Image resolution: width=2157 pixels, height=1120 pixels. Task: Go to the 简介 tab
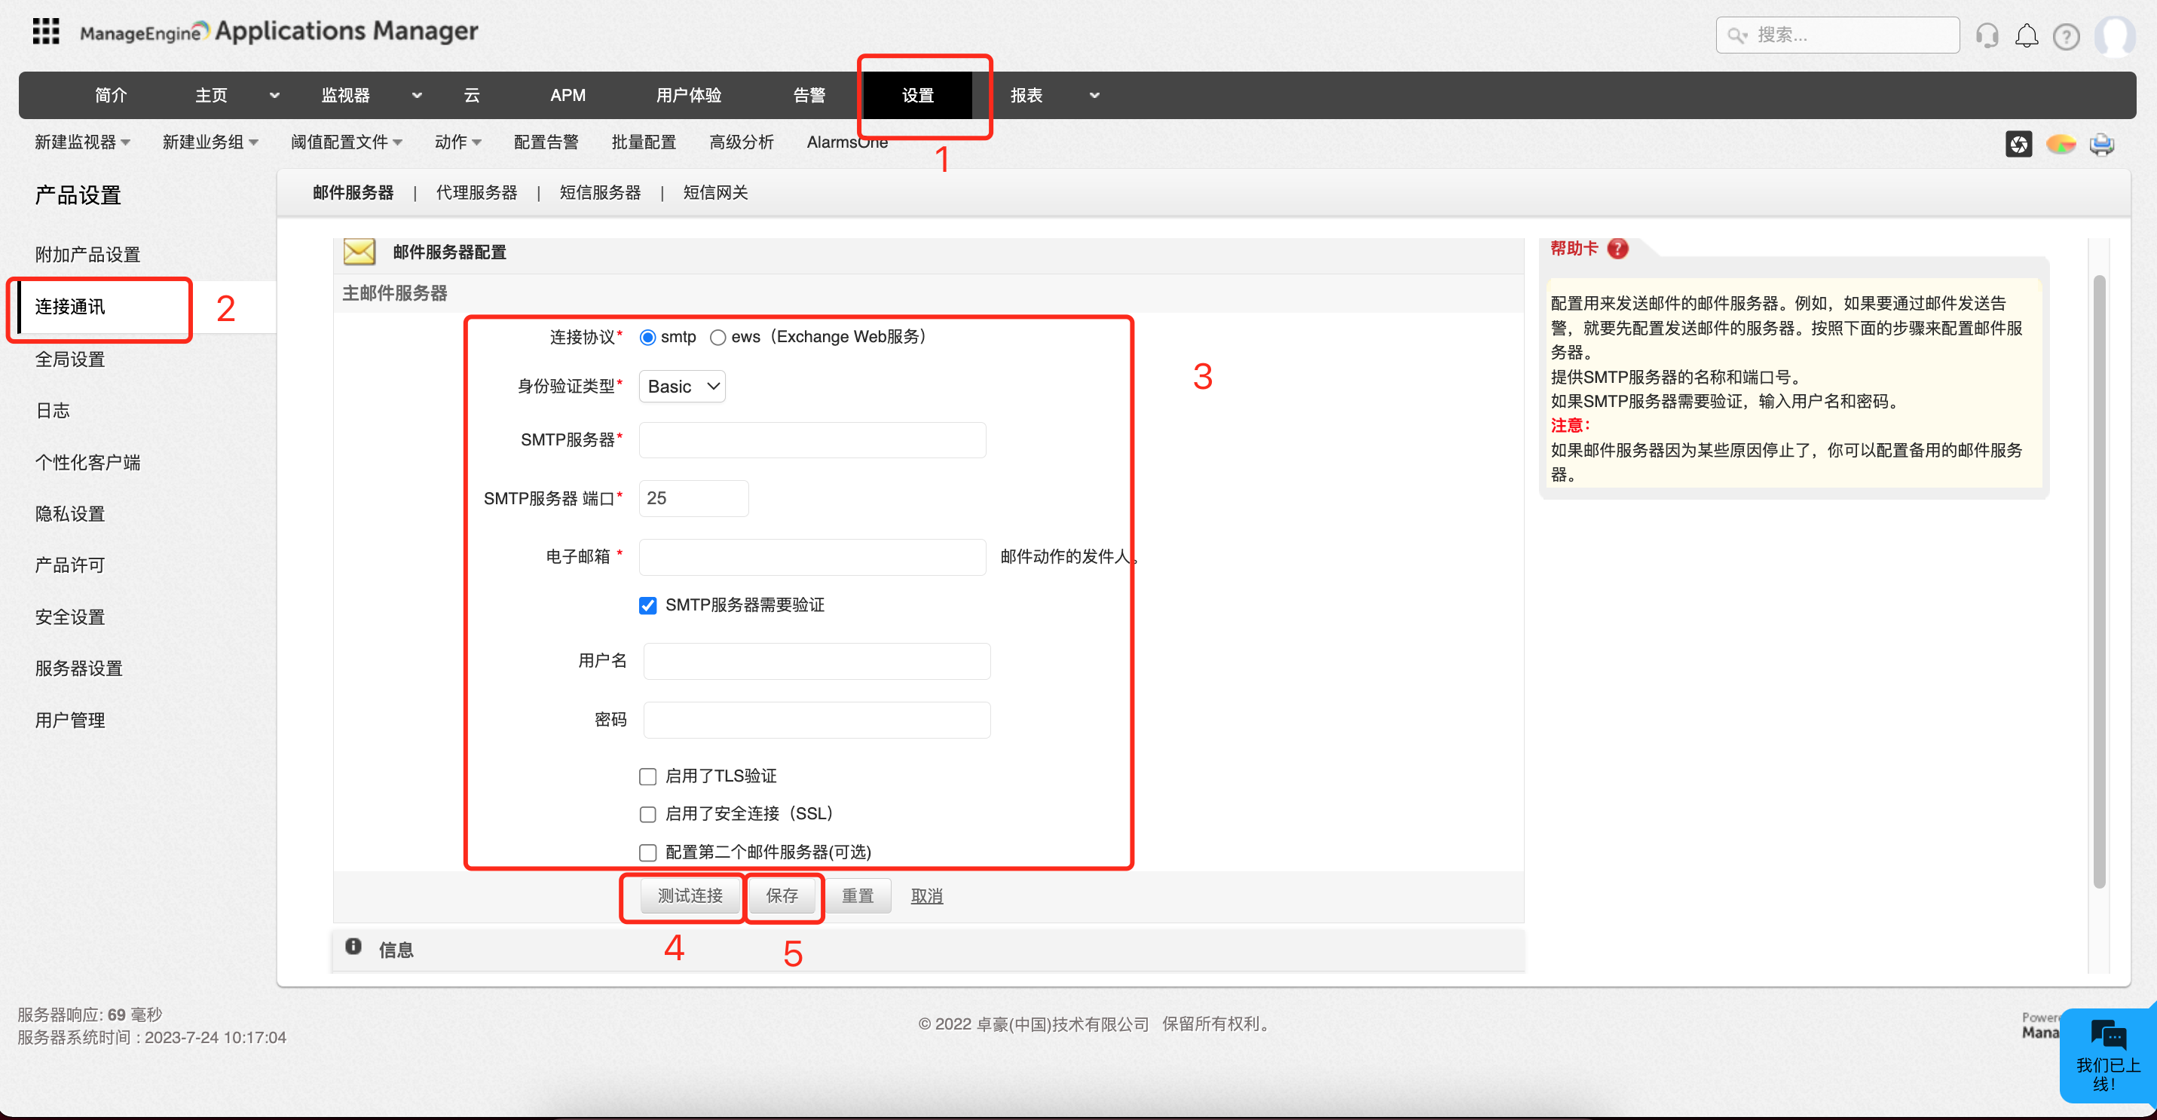tap(111, 96)
